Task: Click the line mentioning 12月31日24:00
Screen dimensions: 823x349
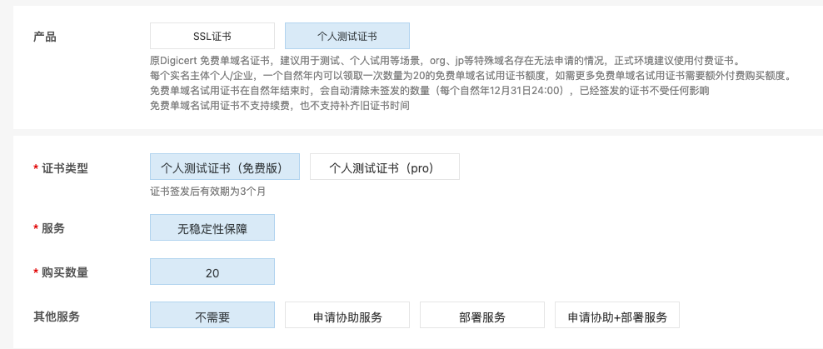Action: coord(429,91)
